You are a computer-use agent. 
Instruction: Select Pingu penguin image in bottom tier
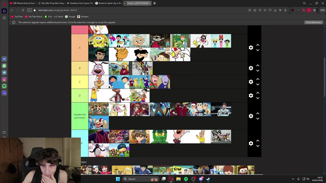pyautogui.click(x=99, y=150)
